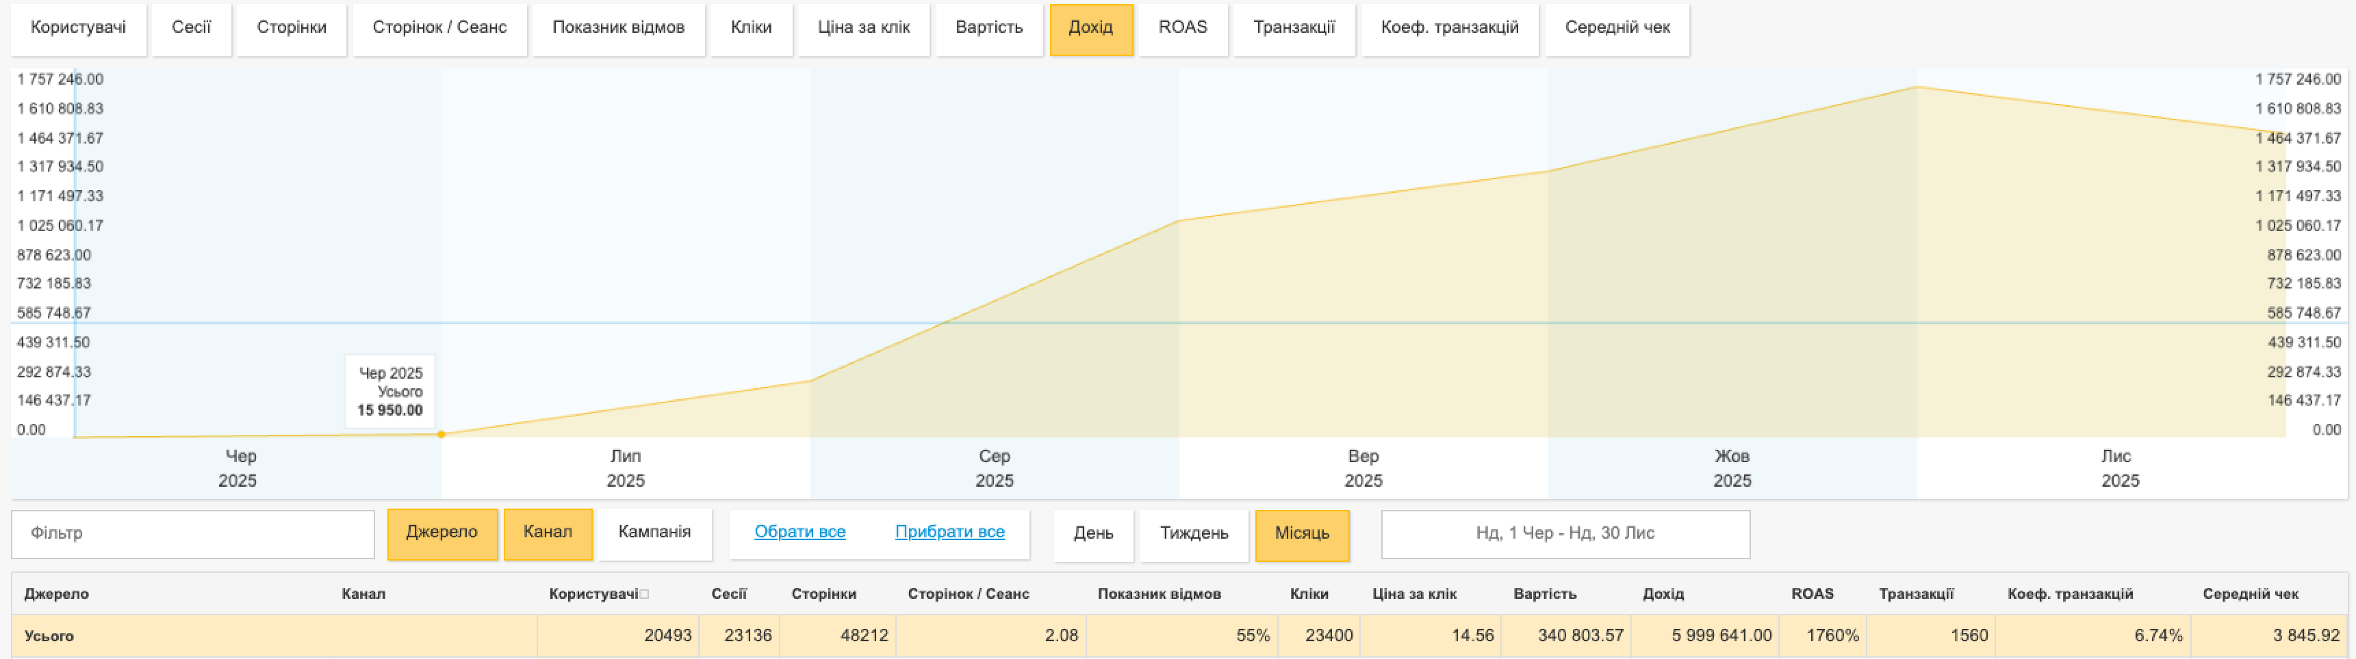This screenshot has width=2356, height=659.
Task: Click the sort indicator next to Користувачі header
Action: [644, 594]
